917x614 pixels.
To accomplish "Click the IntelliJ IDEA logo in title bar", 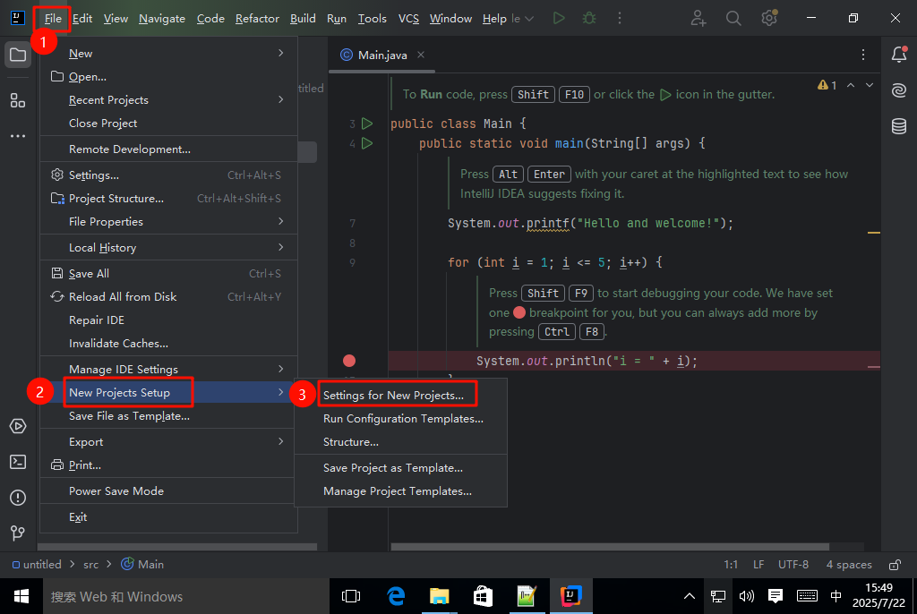I will point(18,18).
